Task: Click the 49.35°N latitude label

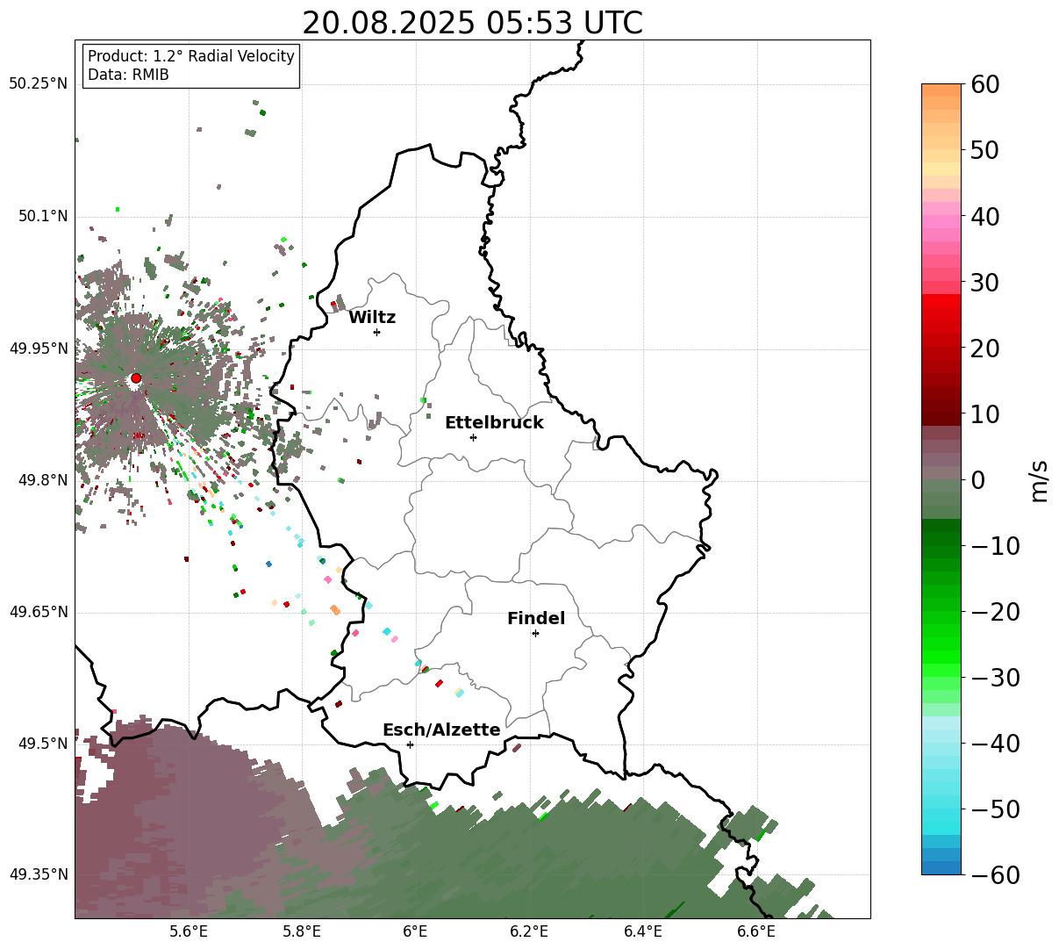Action: point(38,874)
